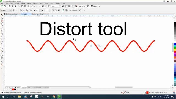Viewport: 176px width, 99px height.
Task: Click the Import icon in toolbar
Action: pyautogui.click(x=43, y=6)
